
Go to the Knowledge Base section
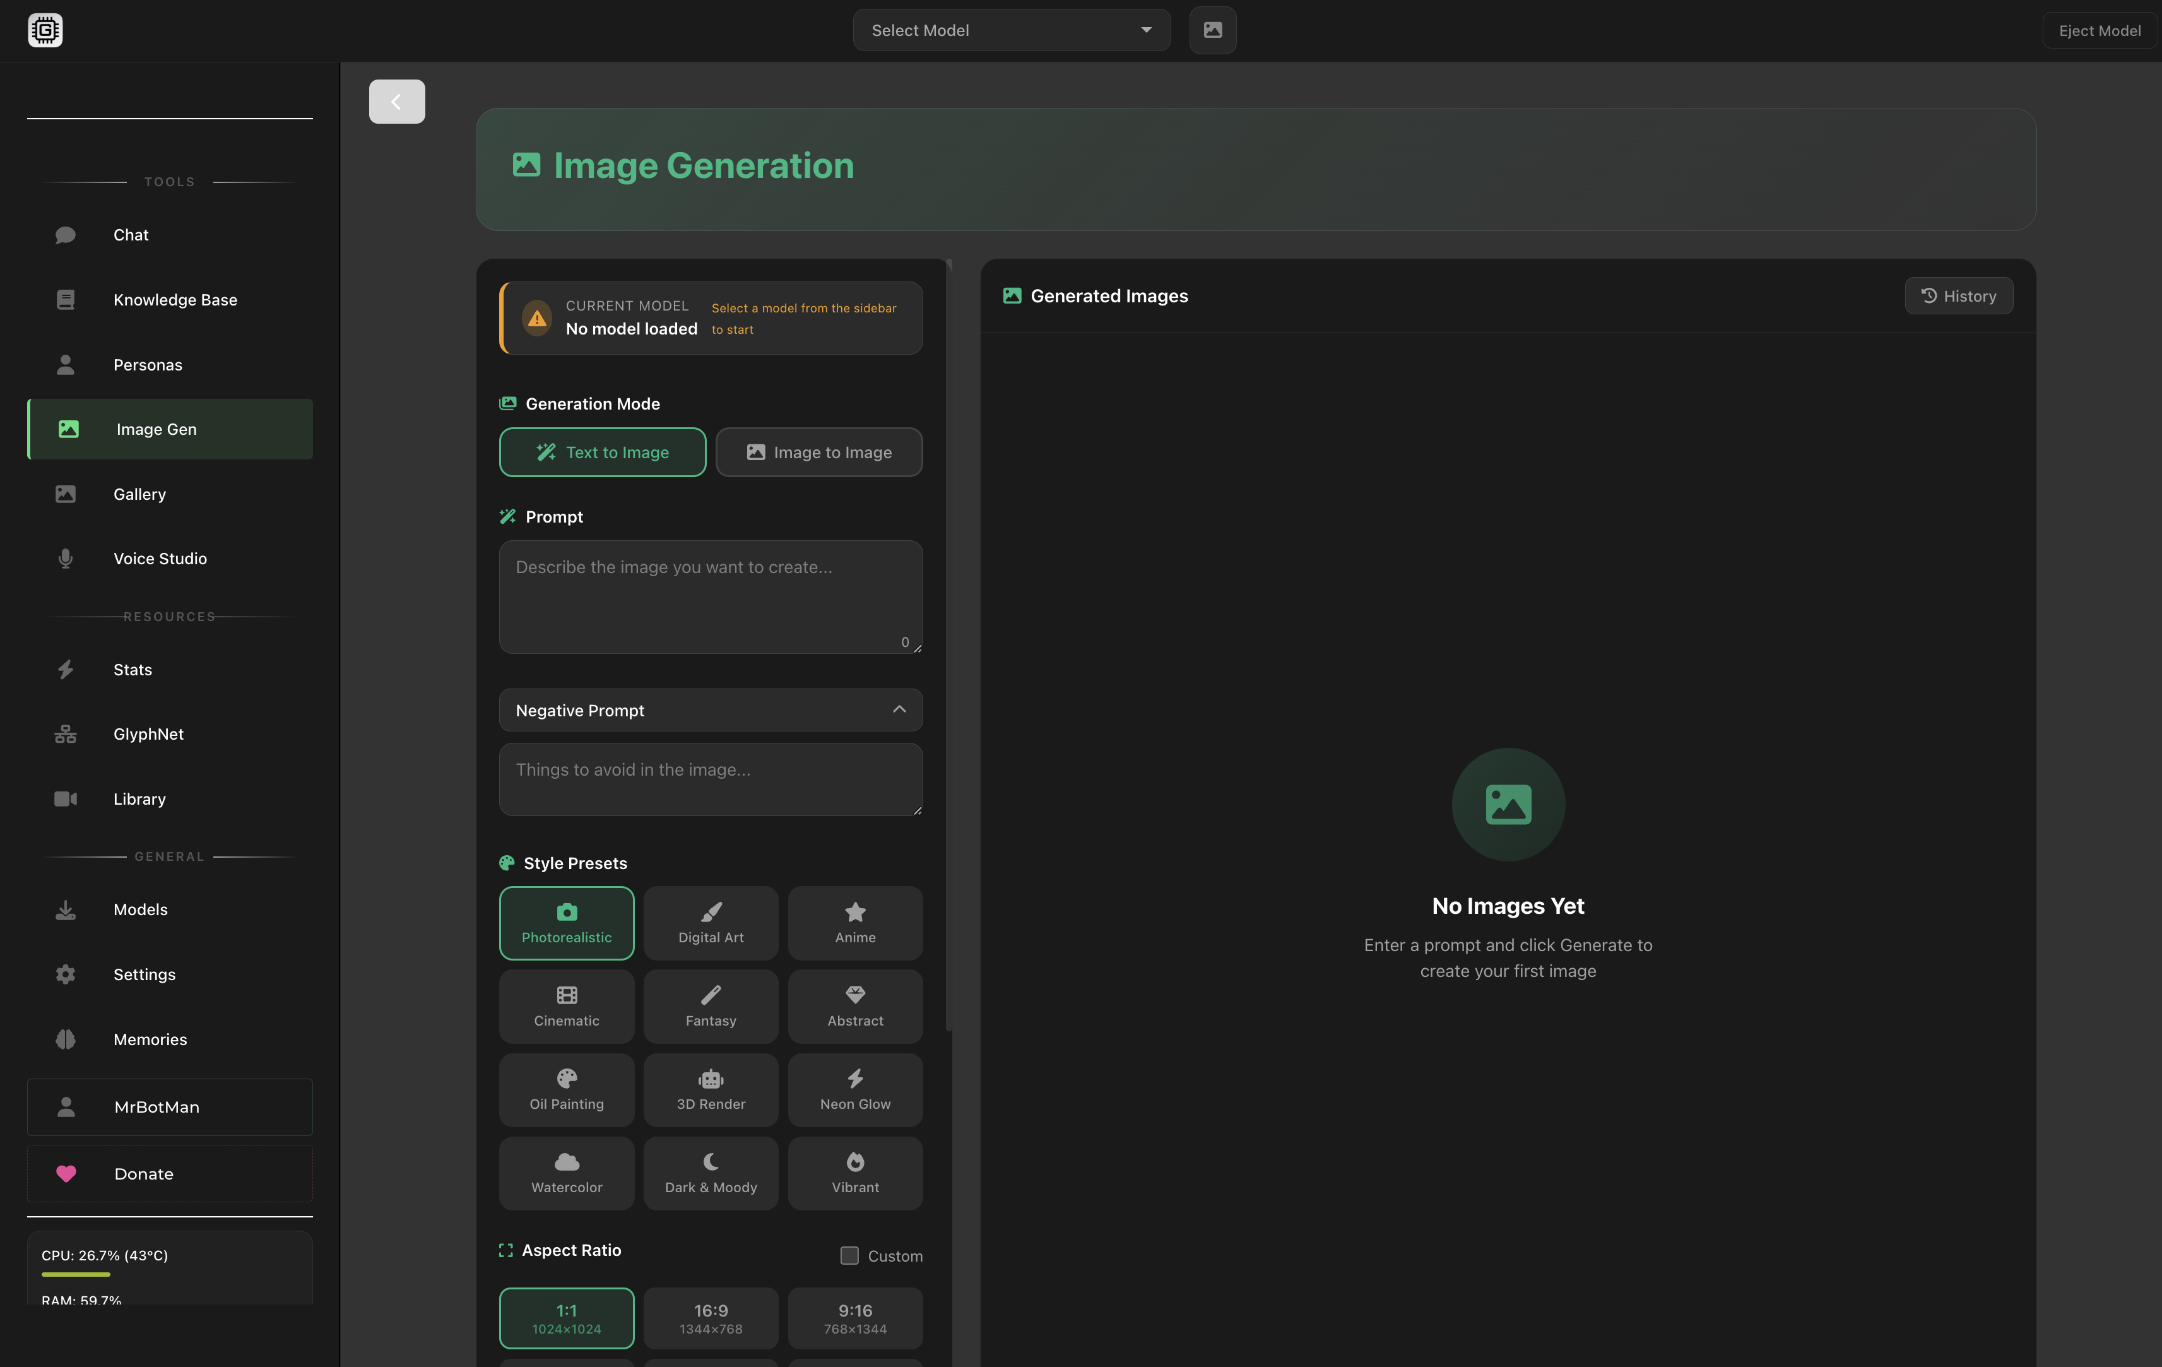[175, 300]
